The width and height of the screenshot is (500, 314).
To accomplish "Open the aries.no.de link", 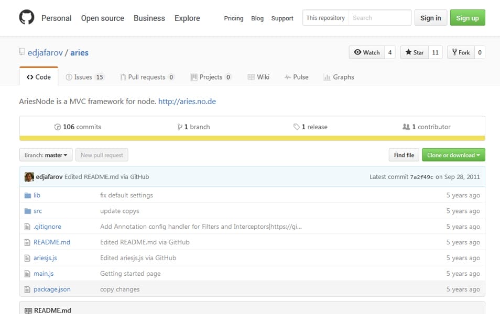I will pyautogui.click(x=187, y=102).
